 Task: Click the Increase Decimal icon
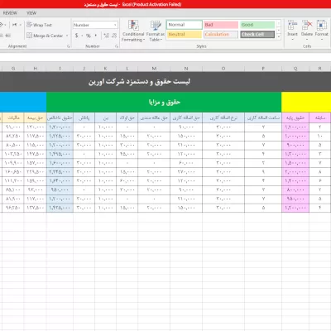[106, 36]
